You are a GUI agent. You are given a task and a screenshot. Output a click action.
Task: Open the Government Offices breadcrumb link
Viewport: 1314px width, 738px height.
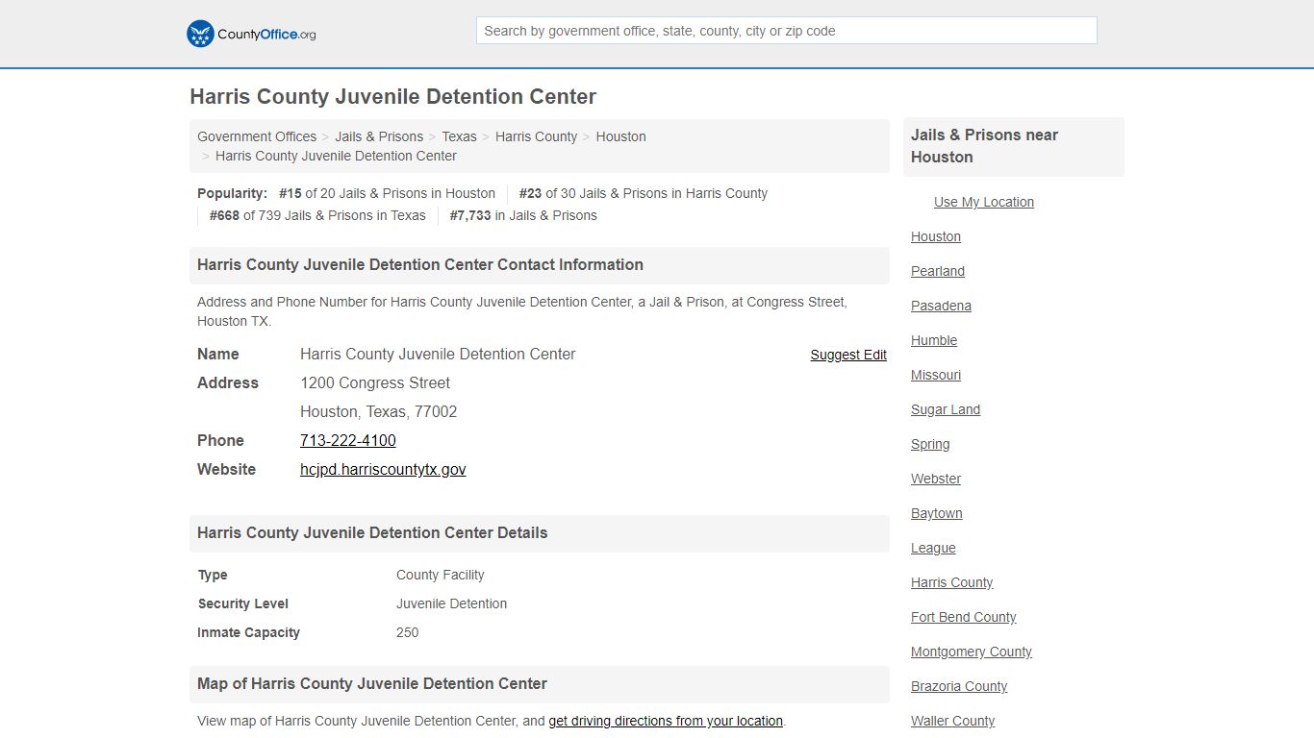[x=257, y=136]
